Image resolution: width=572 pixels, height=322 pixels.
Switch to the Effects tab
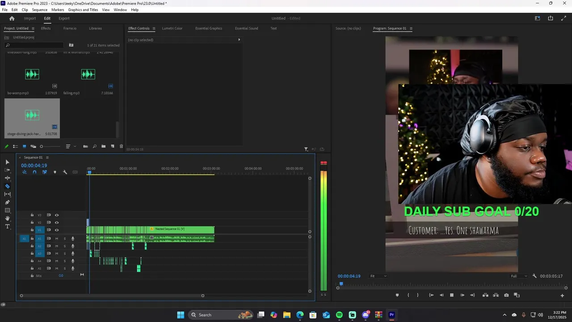click(x=46, y=29)
